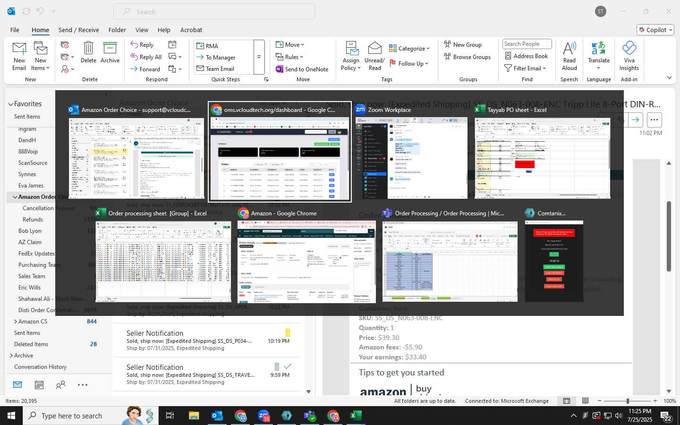
Task: Toggle the yellow category flag on 10:19 PM email
Action: 288,332
